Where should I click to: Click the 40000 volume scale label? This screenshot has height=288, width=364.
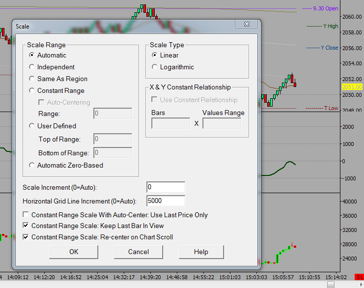[x=349, y=202]
